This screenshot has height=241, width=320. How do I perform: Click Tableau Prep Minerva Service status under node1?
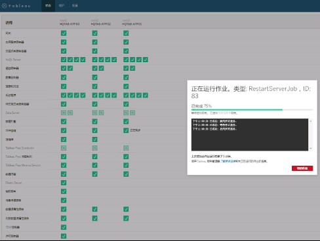click(x=64, y=165)
